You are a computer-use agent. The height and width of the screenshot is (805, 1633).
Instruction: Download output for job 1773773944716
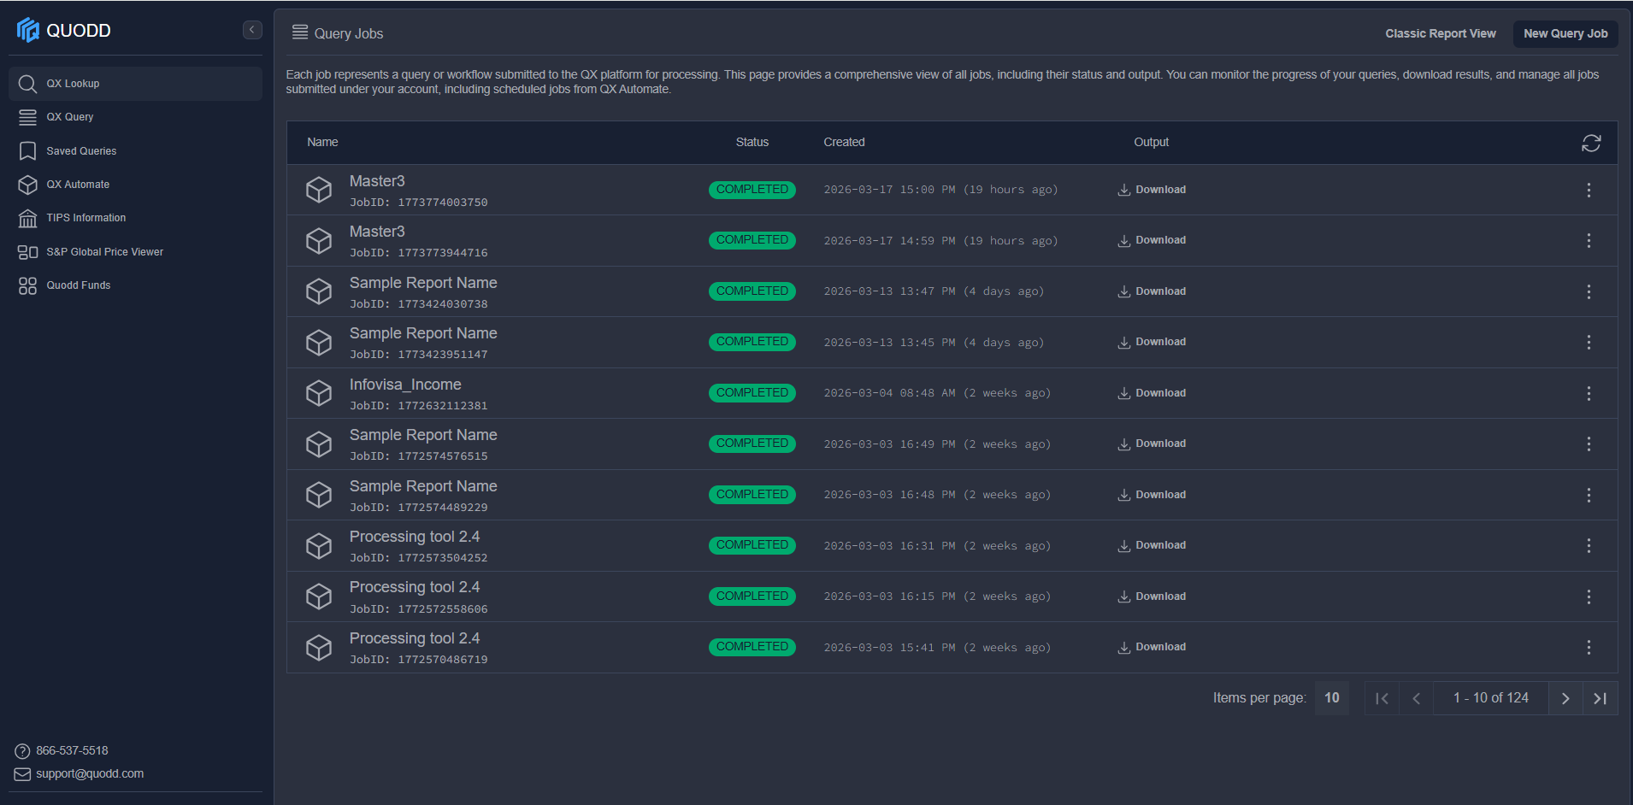click(x=1152, y=240)
